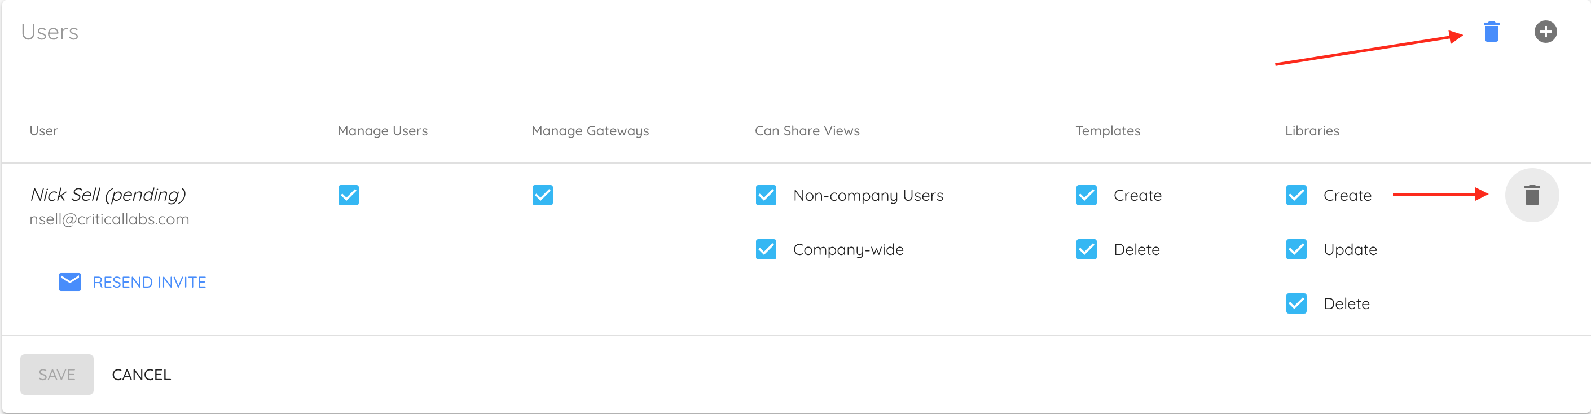This screenshot has height=414, width=1591.
Task: Click the RESEND INVITE text link
Action: coord(150,283)
